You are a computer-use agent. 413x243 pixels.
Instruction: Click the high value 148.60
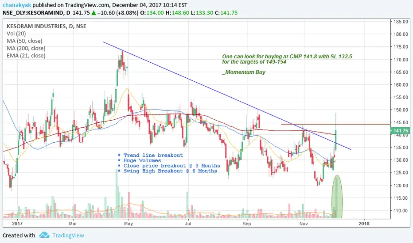coord(180,13)
